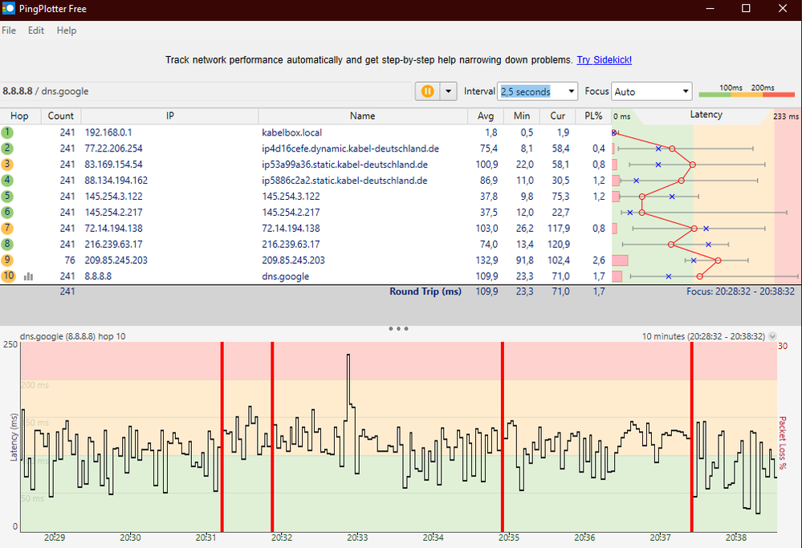This screenshot has height=548, width=802.
Task: Click hop 3 orange circle icon
Action: click(7, 164)
